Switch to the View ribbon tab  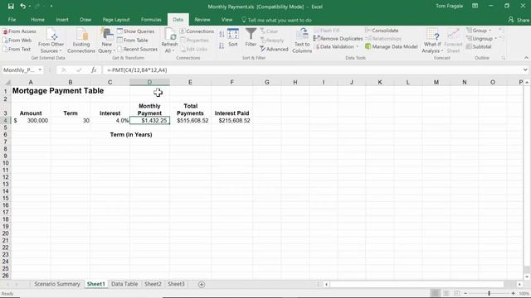click(x=227, y=20)
